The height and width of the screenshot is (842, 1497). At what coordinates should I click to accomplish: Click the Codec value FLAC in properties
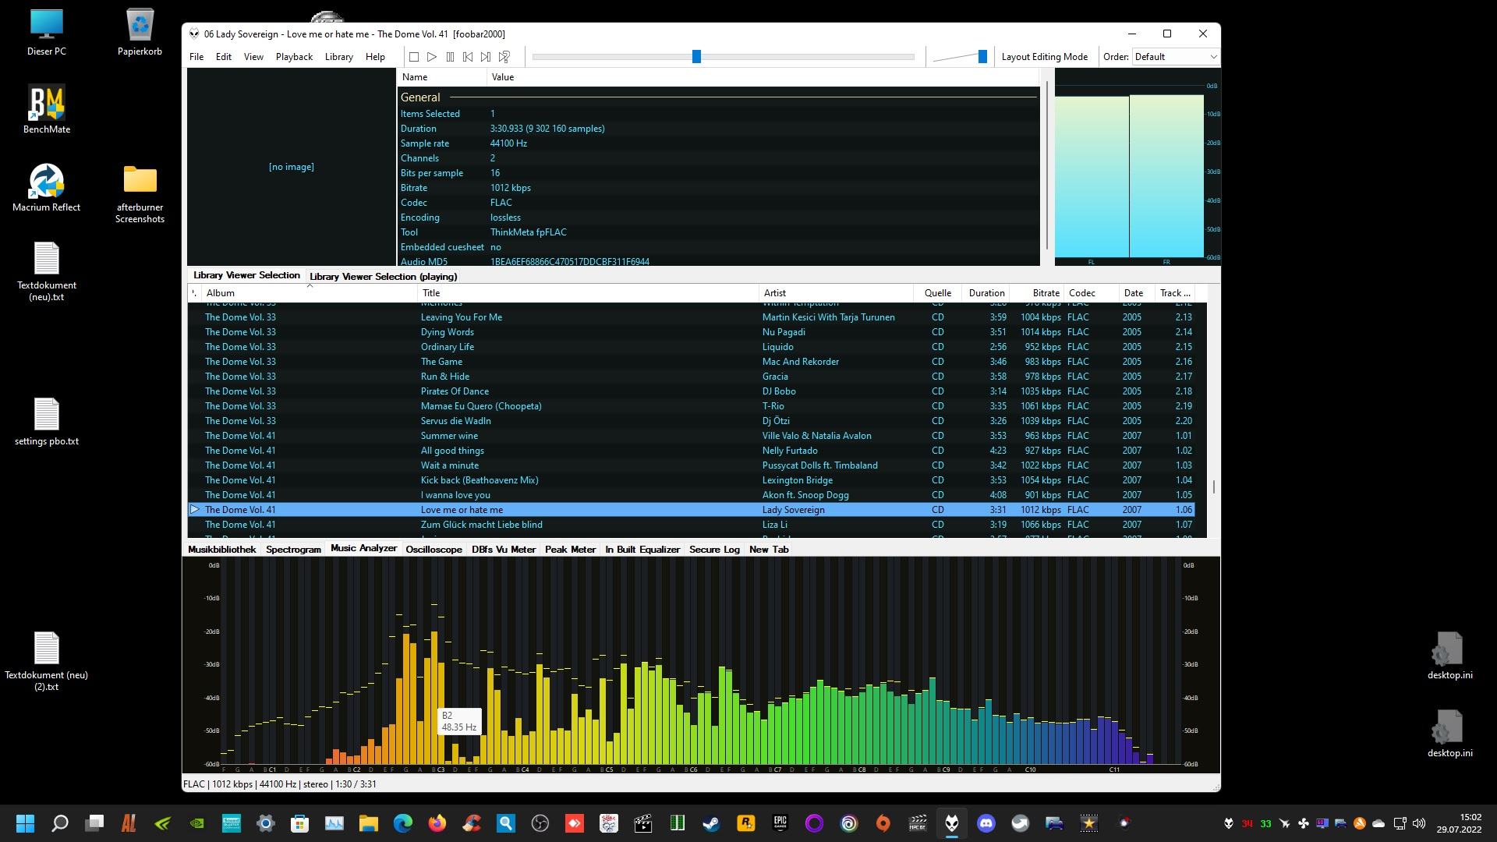501,203
